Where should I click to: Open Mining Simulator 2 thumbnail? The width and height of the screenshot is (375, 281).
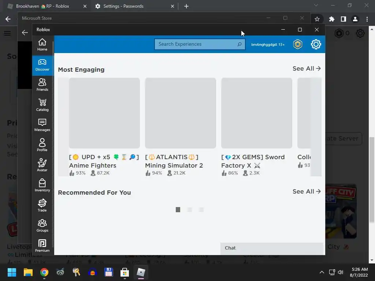pyautogui.click(x=180, y=113)
